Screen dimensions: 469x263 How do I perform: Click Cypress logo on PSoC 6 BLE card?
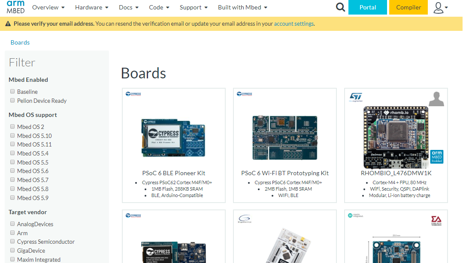point(133,94)
